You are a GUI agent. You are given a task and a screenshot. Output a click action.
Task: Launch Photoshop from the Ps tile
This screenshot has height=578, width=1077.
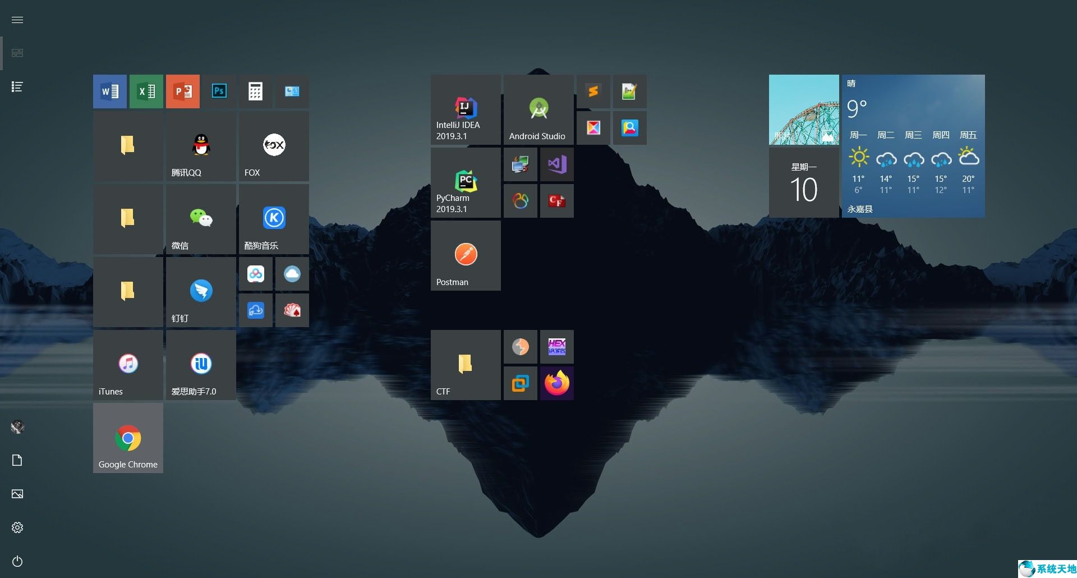219,91
